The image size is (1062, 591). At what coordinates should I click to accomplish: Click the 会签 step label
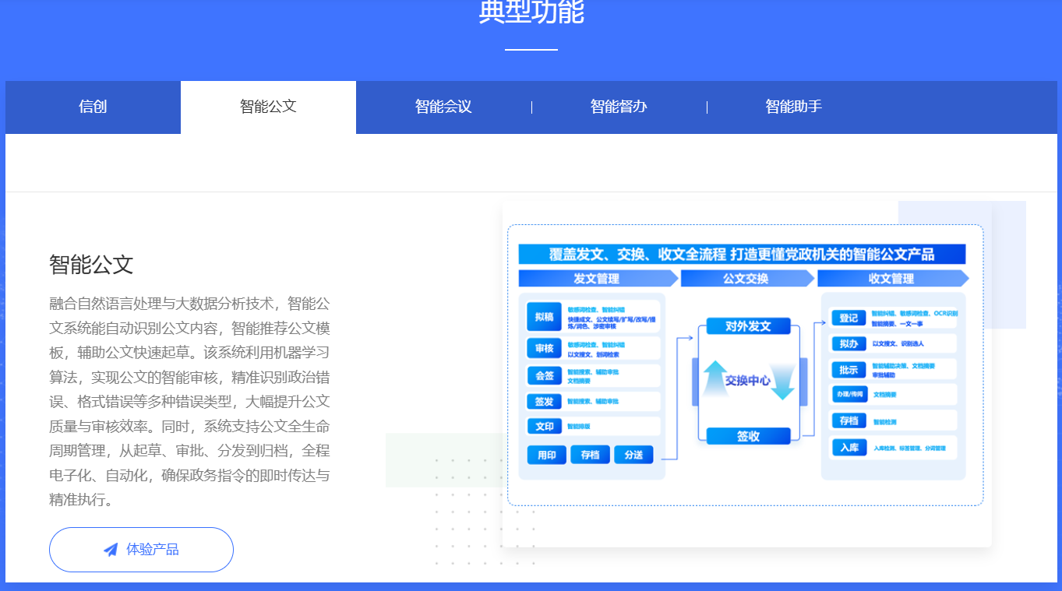click(545, 376)
